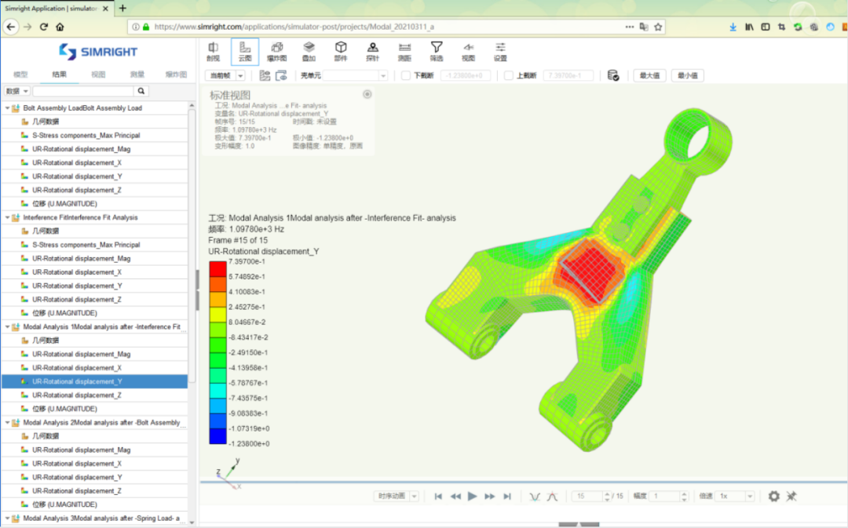848x528 pixels.
Task: Activate the 探针 probe tool
Action: click(373, 52)
